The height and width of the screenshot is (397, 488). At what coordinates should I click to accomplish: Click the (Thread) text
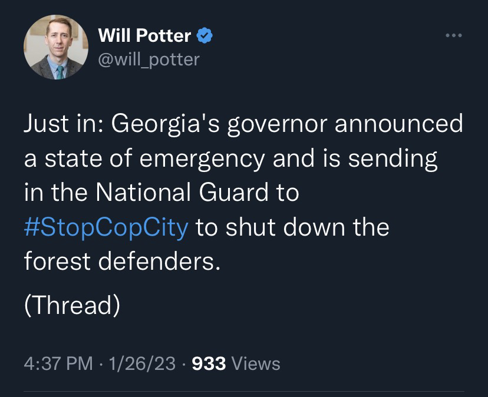tap(72, 305)
